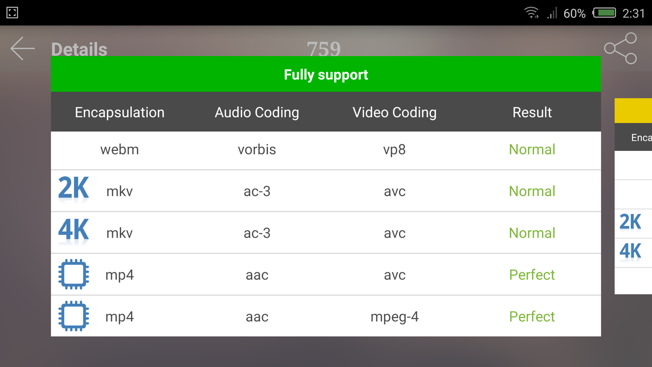Tap the back arrow icon
Screen dimensions: 652x367
[23, 48]
